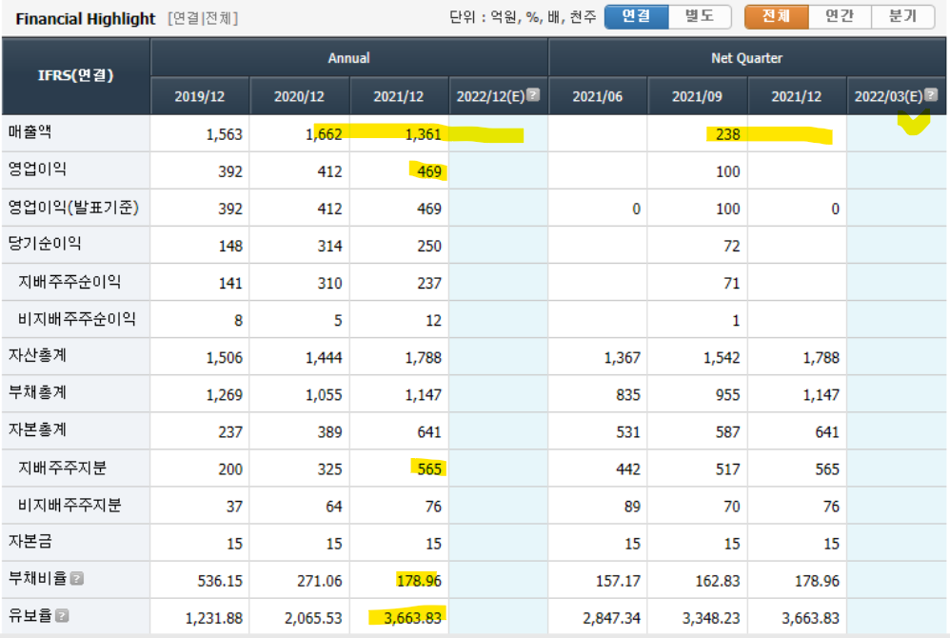Image resolution: width=950 pixels, height=638 pixels.
Task: Click the 1,506 value in 자산총계 row
Action: pyautogui.click(x=224, y=358)
